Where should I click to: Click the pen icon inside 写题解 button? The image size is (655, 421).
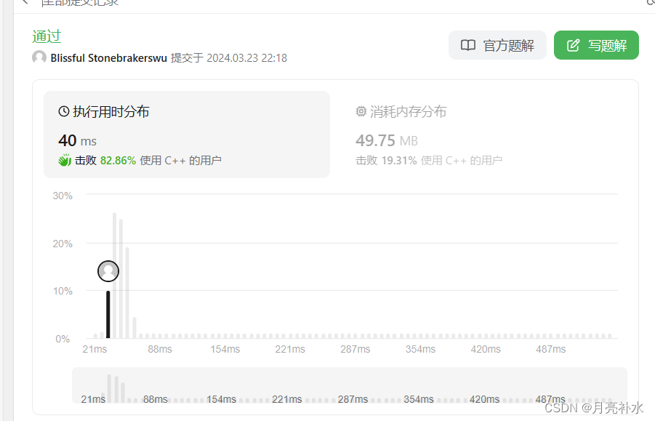point(574,45)
